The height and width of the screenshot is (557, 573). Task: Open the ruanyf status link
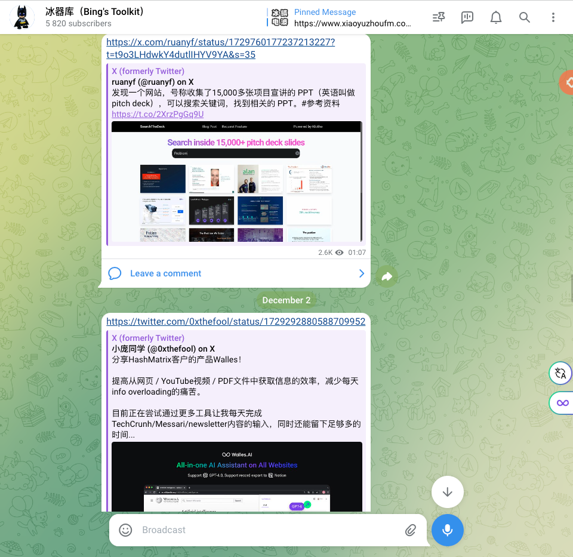[x=221, y=48]
